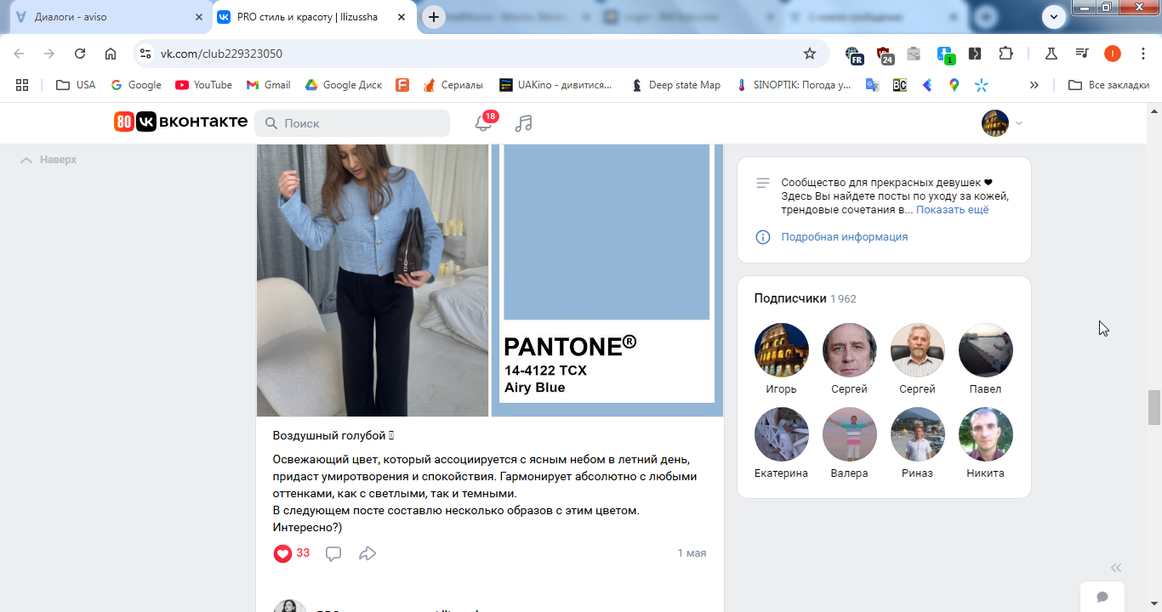Open the Сериалы bookmark

coord(452,85)
